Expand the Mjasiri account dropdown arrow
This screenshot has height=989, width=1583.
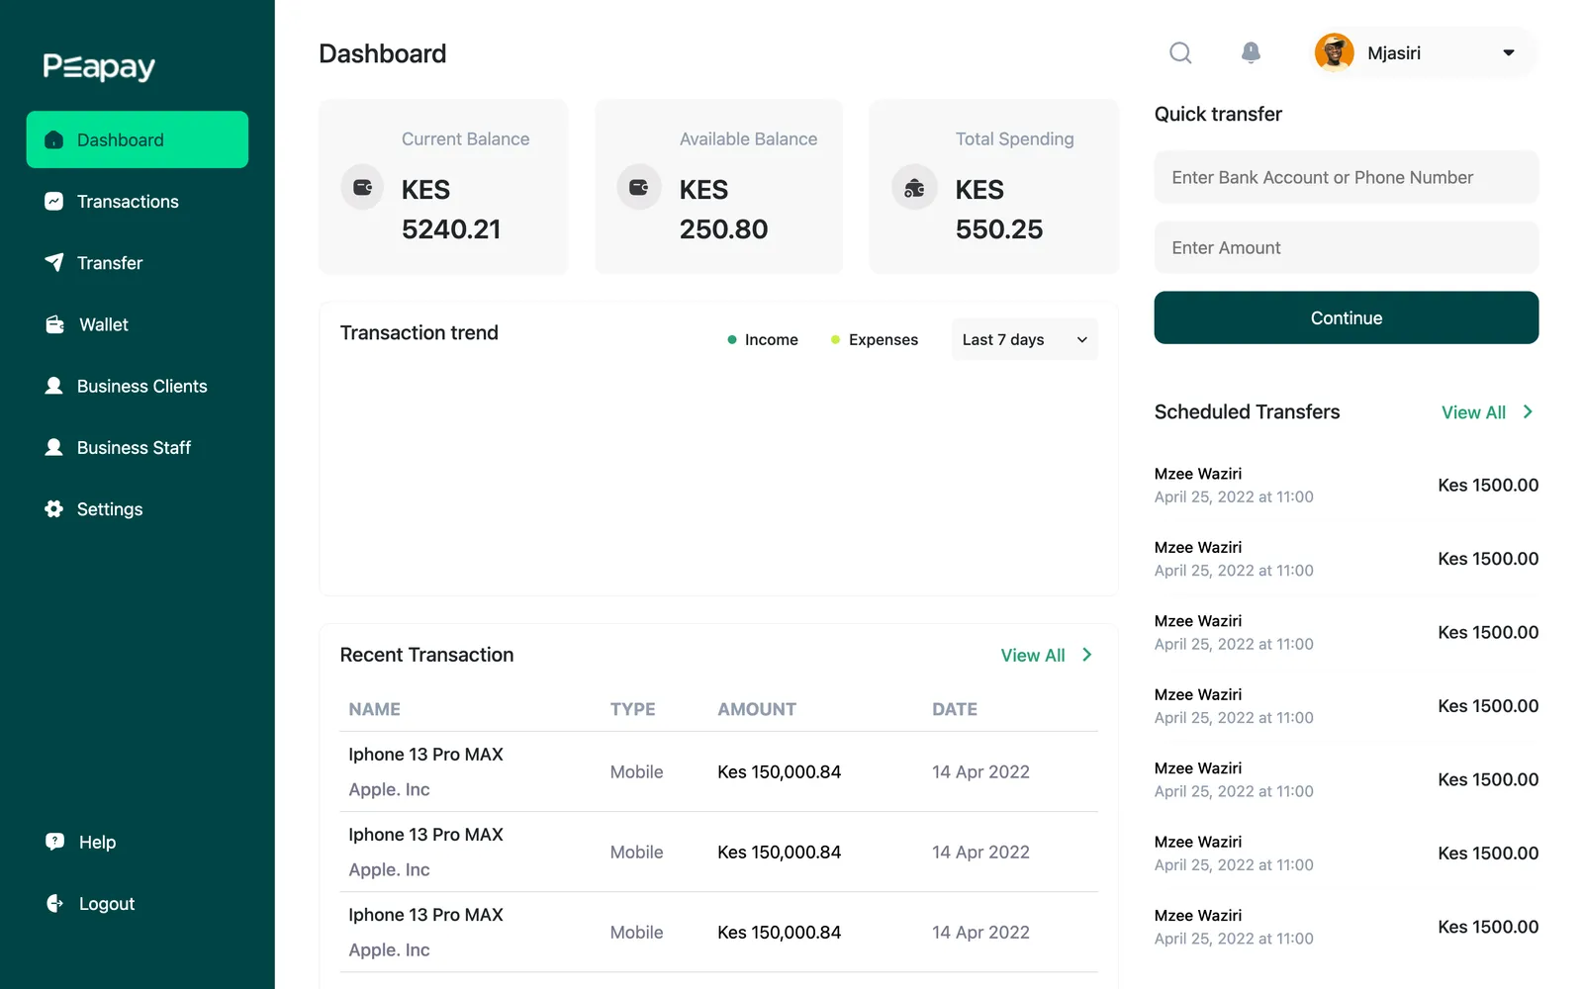click(x=1509, y=53)
